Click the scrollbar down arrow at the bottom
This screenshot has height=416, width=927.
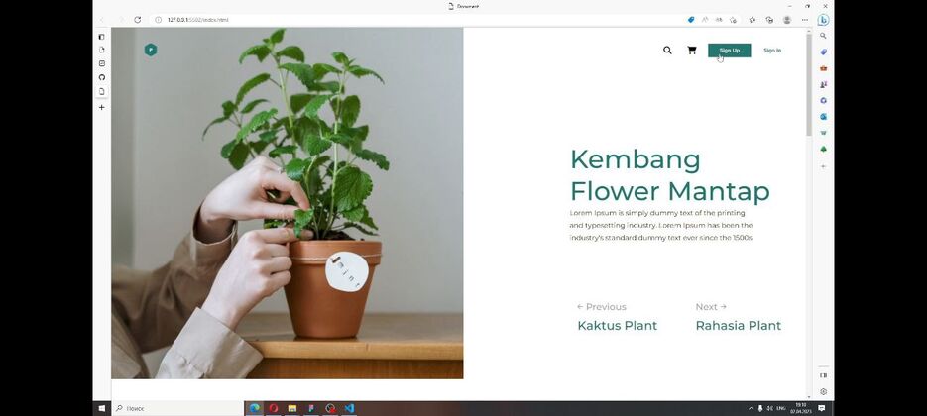[x=809, y=397]
